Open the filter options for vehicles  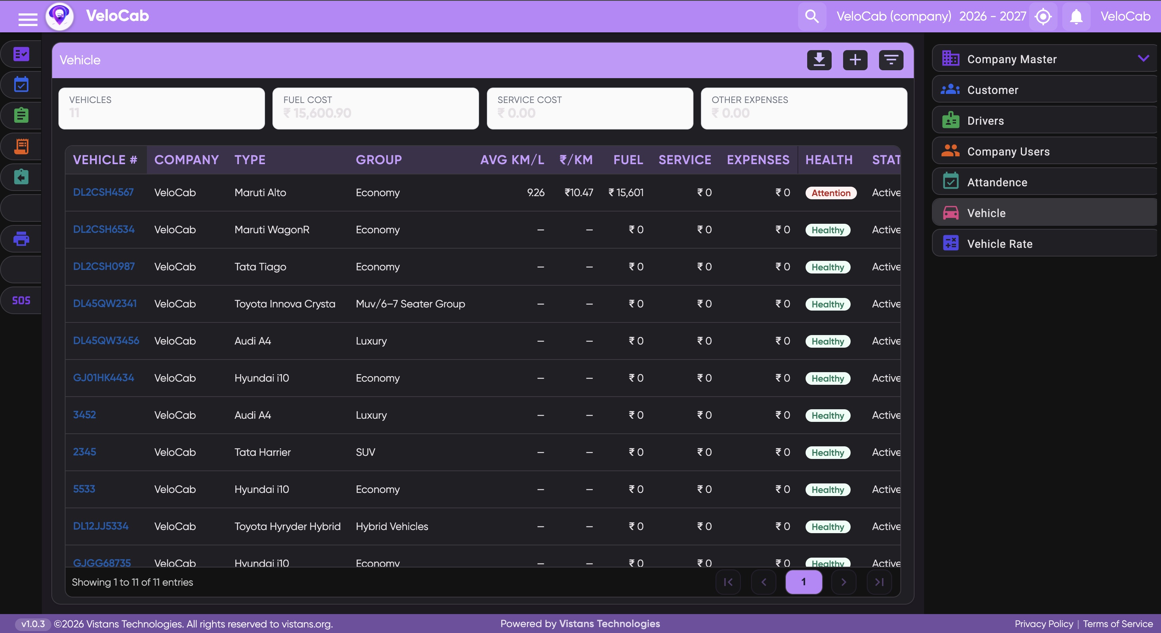891,60
